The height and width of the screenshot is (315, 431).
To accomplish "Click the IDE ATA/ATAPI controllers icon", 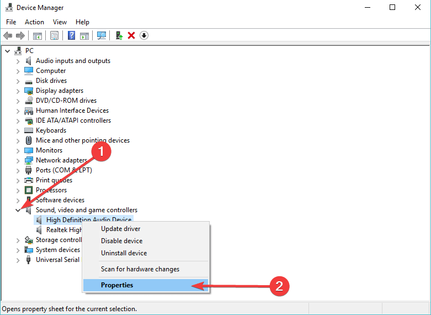I will [x=29, y=120].
